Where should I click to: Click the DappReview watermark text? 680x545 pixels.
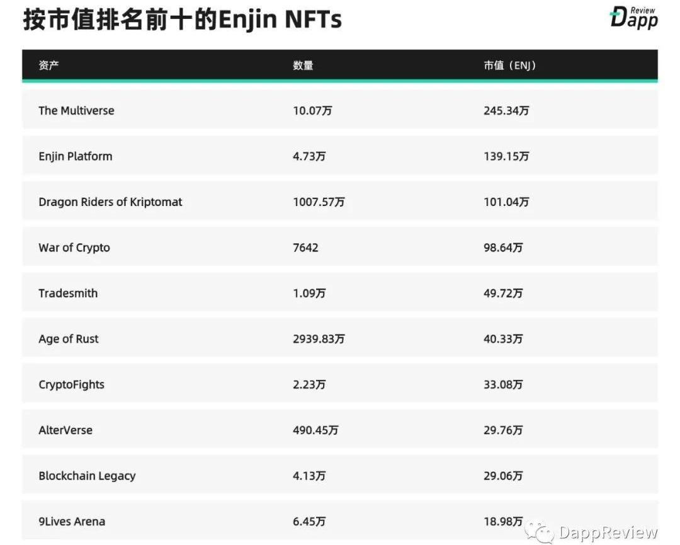pyautogui.click(x=608, y=532)
